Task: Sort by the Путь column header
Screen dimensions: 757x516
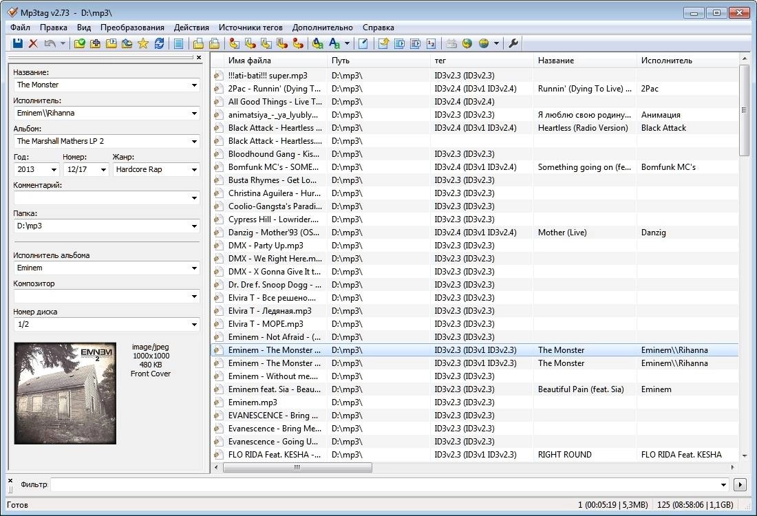Action: point(378,61)
